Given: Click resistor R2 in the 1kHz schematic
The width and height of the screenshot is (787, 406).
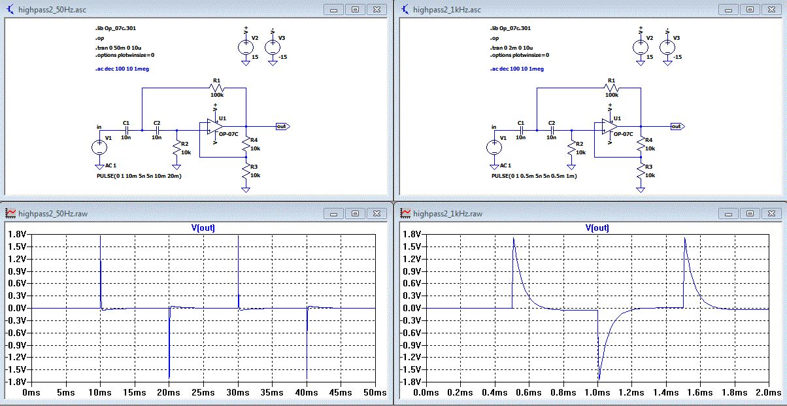Looking at the screenshot, I should (x=571, y=148).
